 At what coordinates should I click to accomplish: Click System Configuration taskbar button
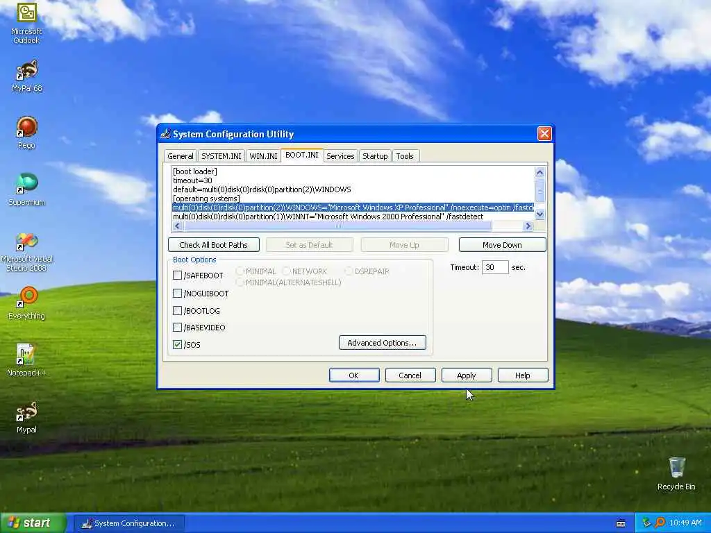point(128,523)
